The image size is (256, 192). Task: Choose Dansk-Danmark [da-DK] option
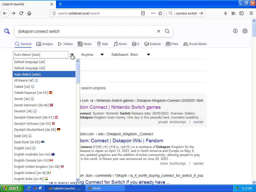pos(44,105)
